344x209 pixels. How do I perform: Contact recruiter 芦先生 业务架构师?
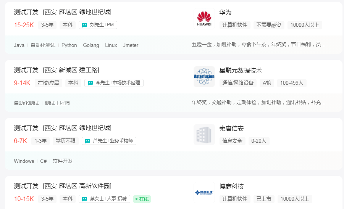[x=109, y=141]
